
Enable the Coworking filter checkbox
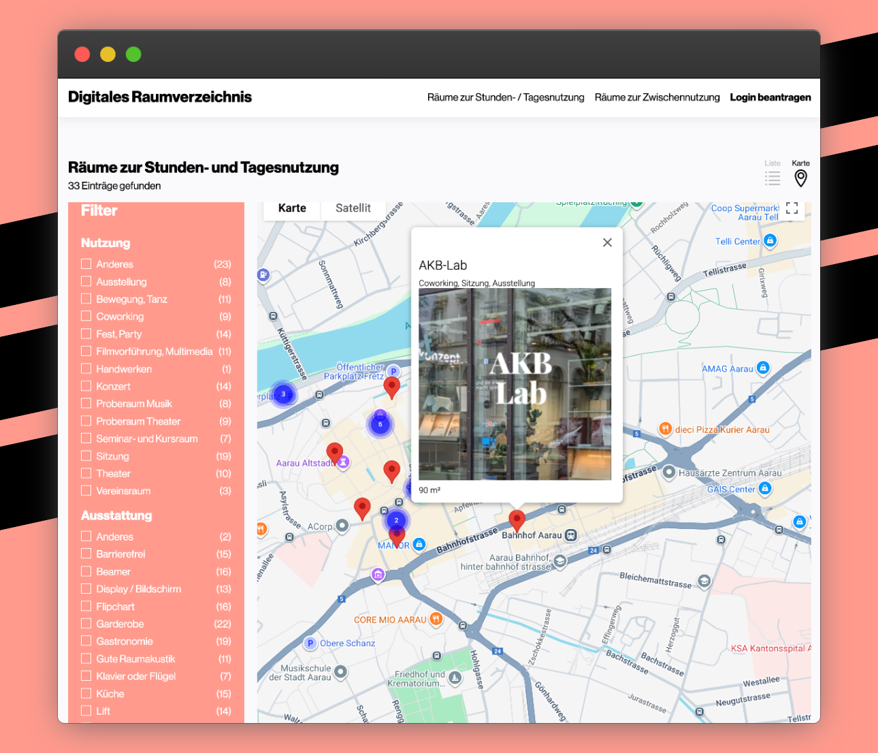click(86, 316)
